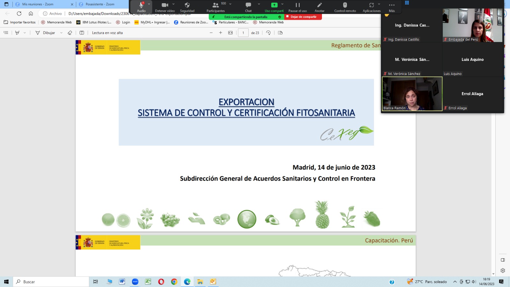Toggle the PDF page view icon beside eraser
Viewport: 510px width, 287px height.
(82, 33)
